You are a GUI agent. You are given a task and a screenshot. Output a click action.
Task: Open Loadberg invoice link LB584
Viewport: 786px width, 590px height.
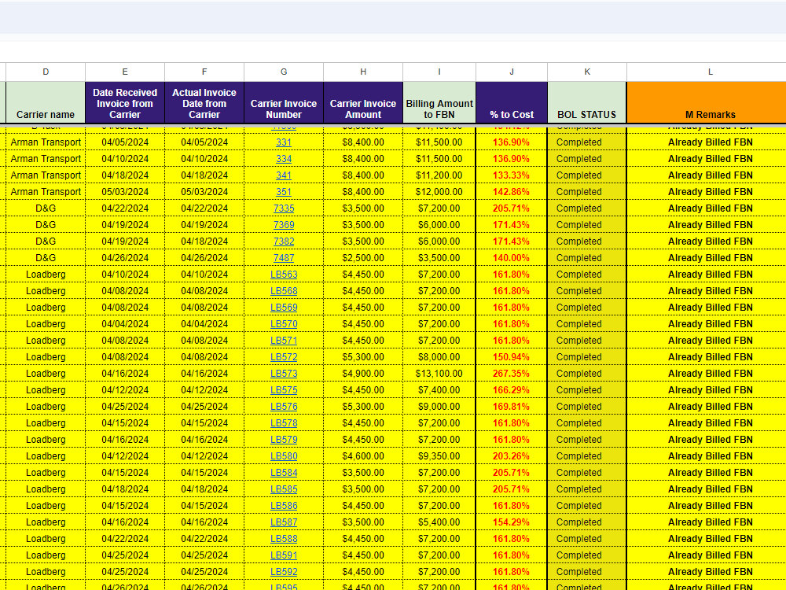[284, 473]
